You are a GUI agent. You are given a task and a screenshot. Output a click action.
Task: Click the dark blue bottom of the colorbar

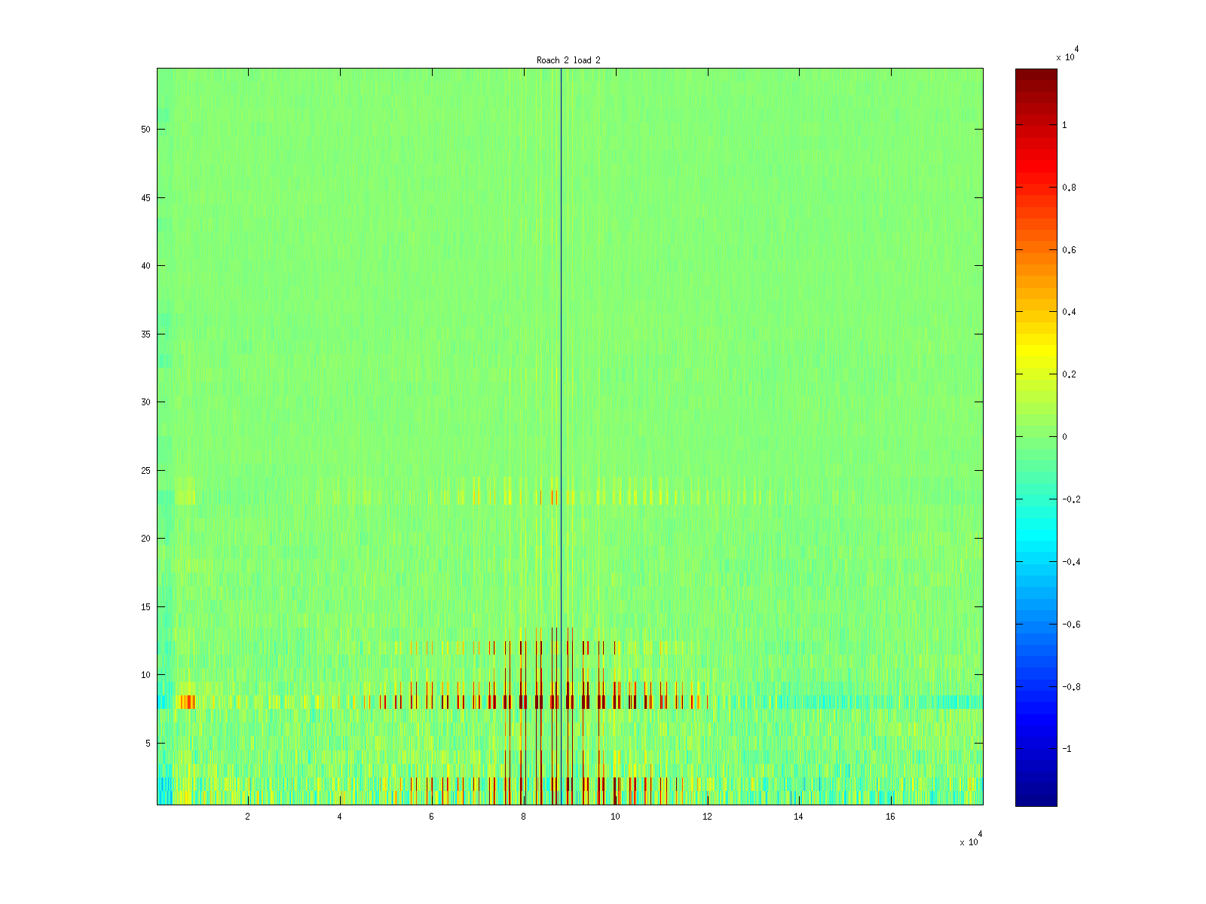(1036, 795)
